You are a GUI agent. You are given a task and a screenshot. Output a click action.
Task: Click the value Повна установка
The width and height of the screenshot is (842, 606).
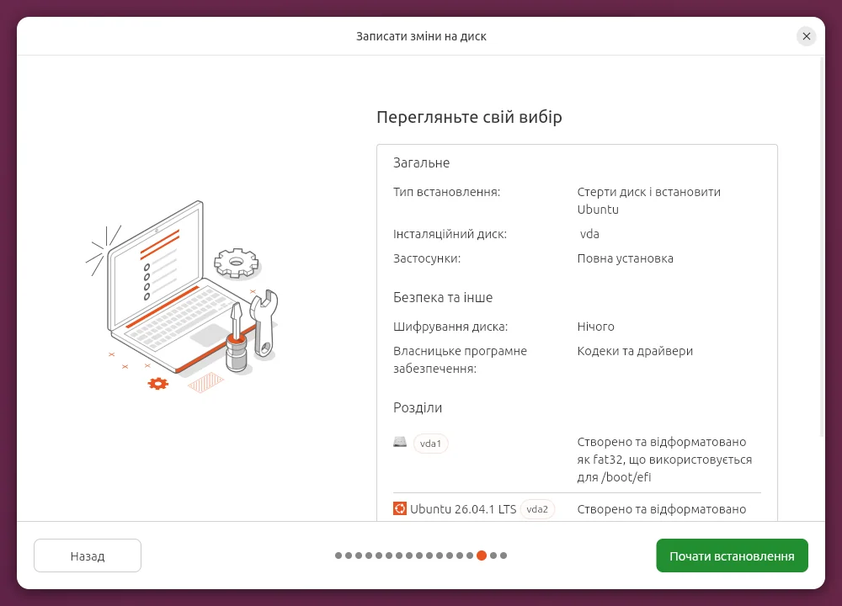coord(625,258)
